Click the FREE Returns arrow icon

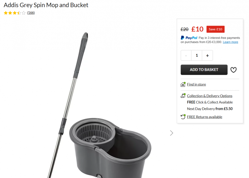click(183, 117)
